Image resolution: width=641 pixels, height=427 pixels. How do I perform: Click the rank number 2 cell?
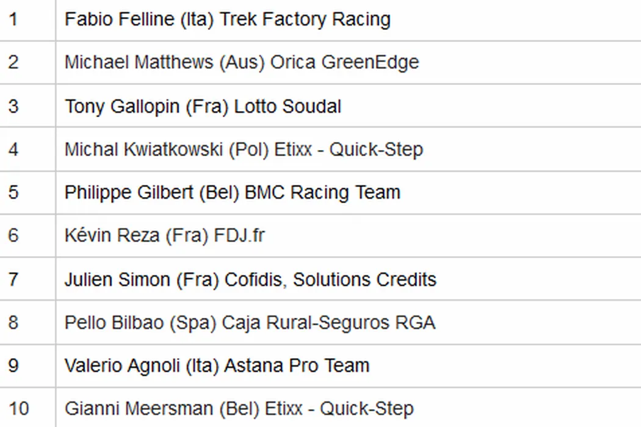13,62
